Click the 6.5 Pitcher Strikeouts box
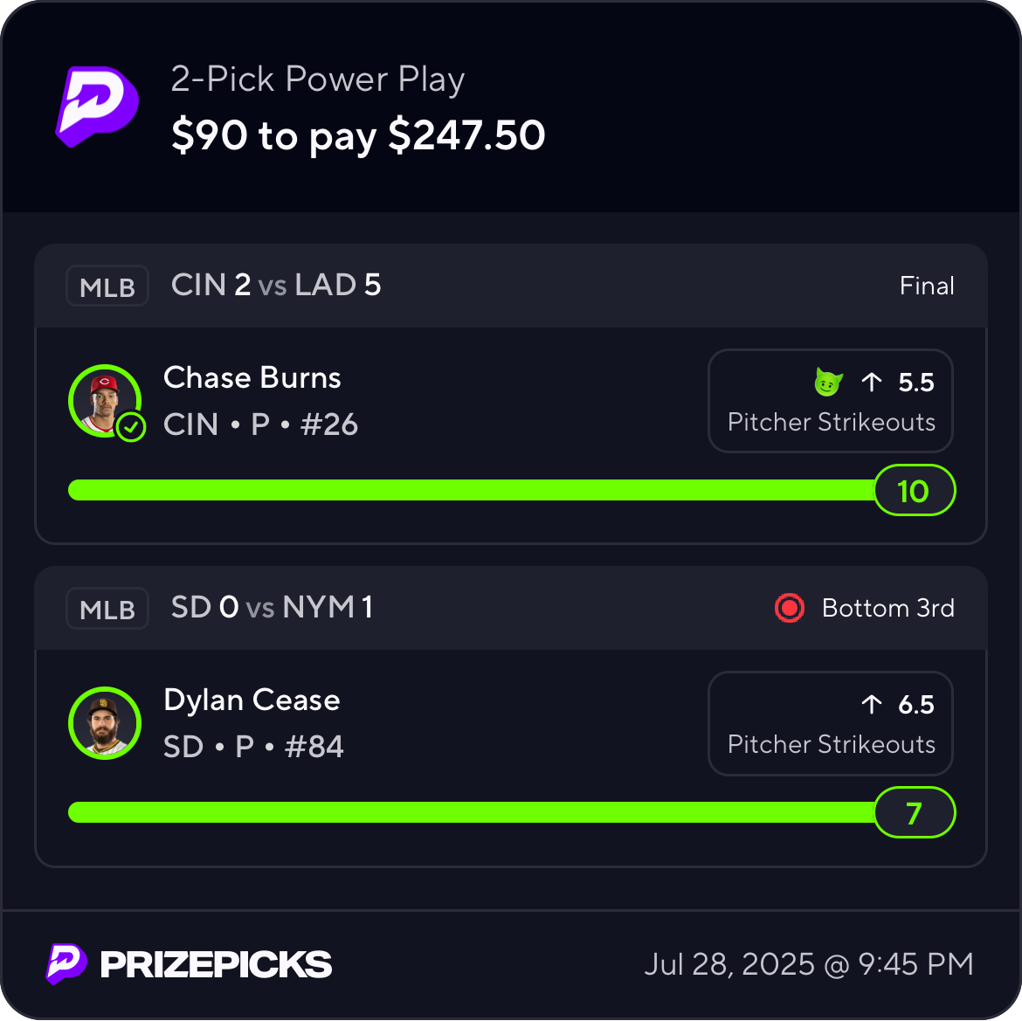This screenshot has width=1022, height=1021. click(x=831, y=723)
